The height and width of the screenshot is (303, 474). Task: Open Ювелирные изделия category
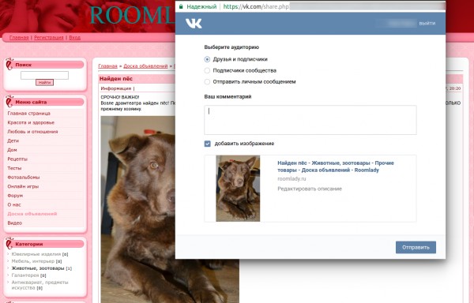click(36, 254)
